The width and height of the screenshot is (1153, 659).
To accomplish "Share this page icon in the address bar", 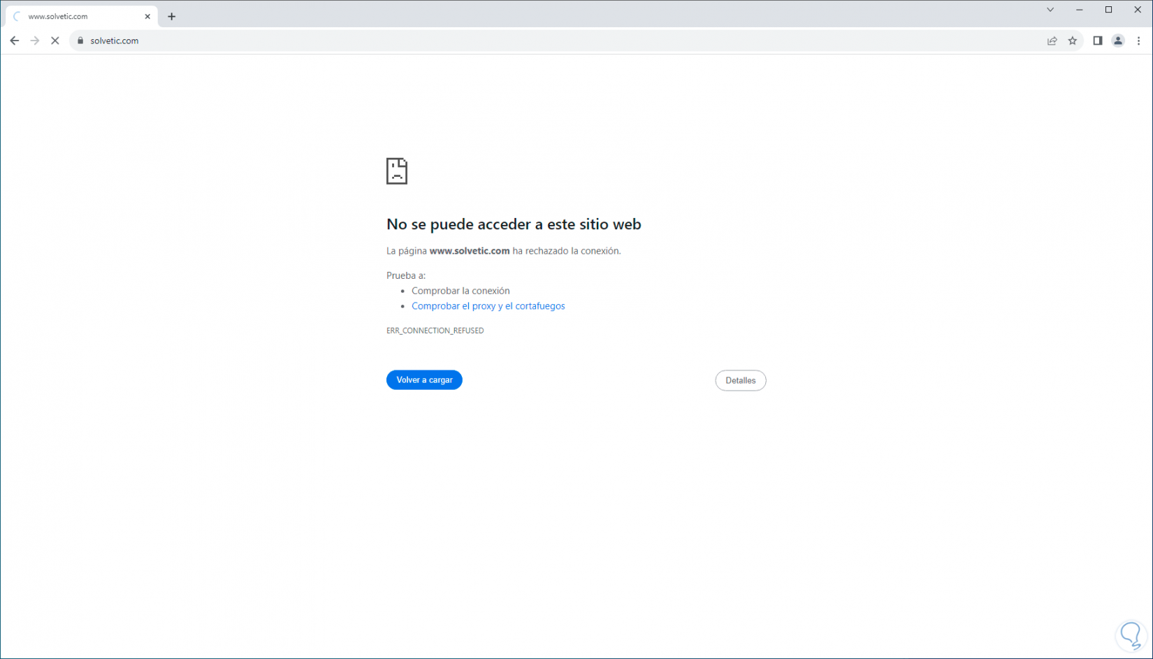I will coord(1052,41).
